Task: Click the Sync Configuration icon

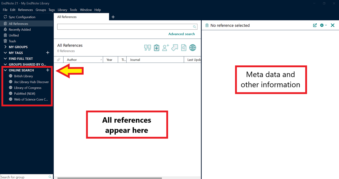Action: tap(5, 17)
